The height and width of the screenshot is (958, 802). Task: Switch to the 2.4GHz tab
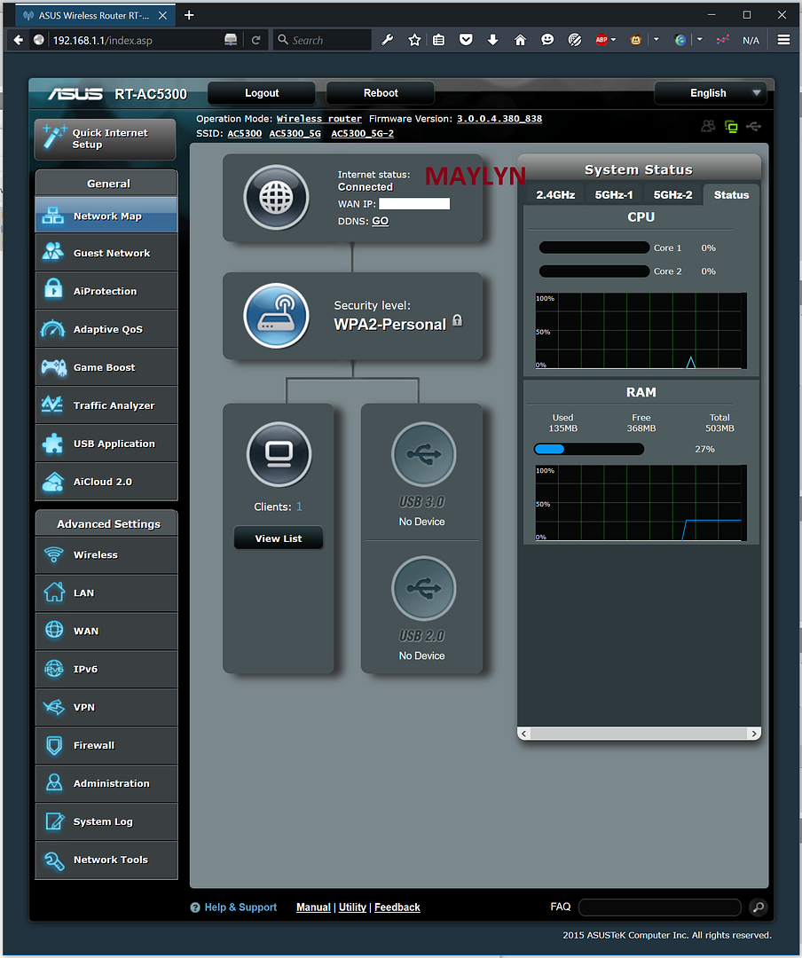[555, 195]
